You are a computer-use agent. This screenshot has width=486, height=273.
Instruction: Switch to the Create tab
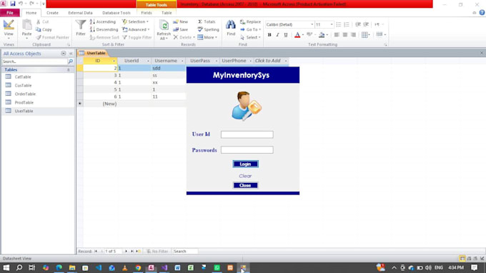click(x=52, y=13)
